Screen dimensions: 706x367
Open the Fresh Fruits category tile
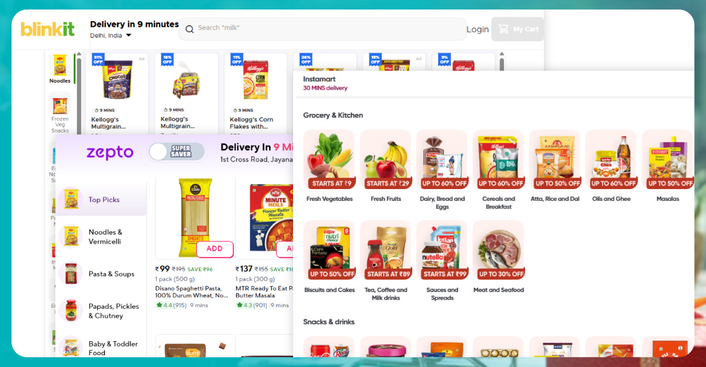tap(386, 166)
